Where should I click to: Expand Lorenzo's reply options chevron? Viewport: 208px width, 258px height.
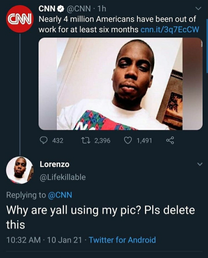(199, 164)
